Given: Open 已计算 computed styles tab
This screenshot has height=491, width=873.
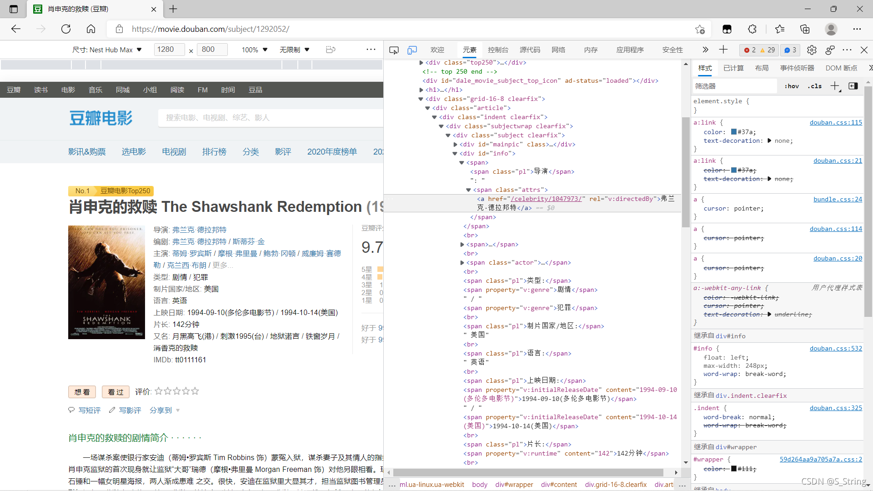Looking at the screenshot, I should point(733,68).
